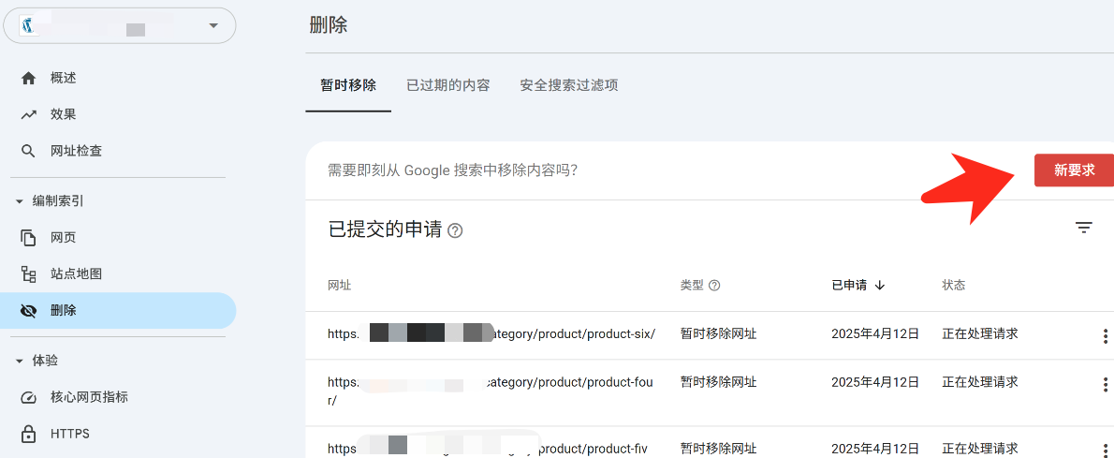Switch to the 已过期的内容 tab
Screen dimensions: 1114x458
pos(447,85)
